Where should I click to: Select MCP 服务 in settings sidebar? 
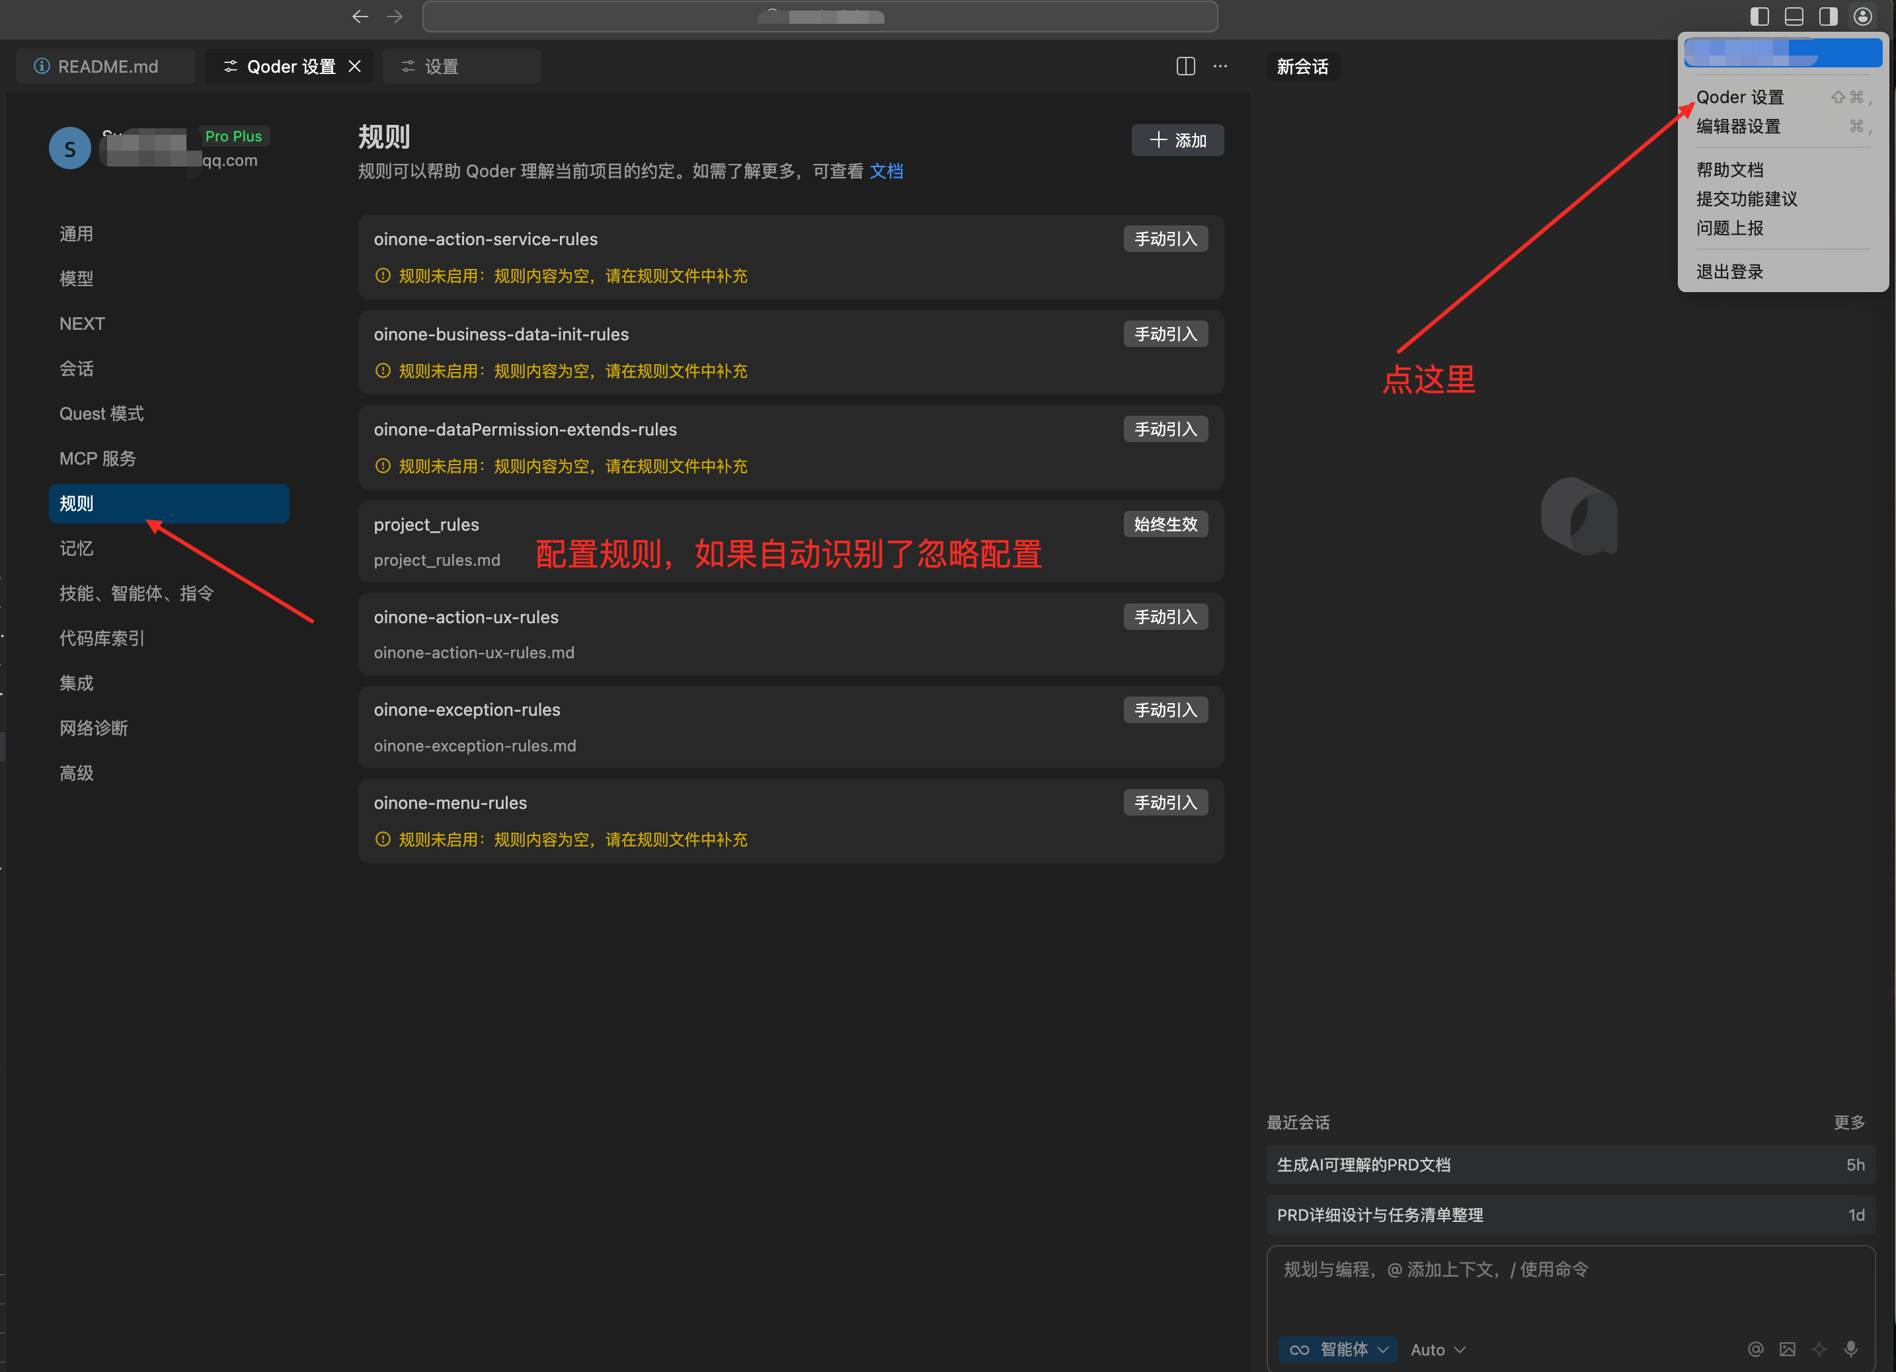coord(97,458)
